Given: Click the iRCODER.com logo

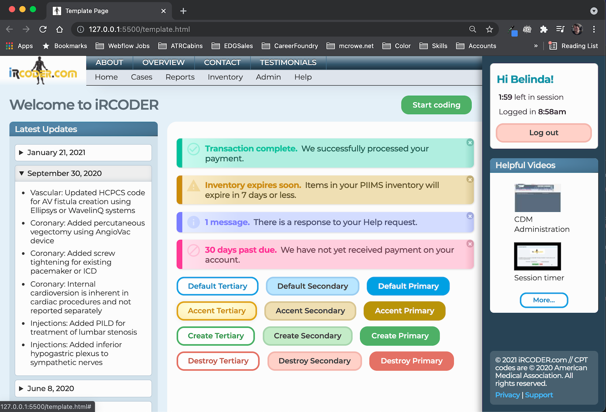Looking at the screenshot, I should pos(43,71).
